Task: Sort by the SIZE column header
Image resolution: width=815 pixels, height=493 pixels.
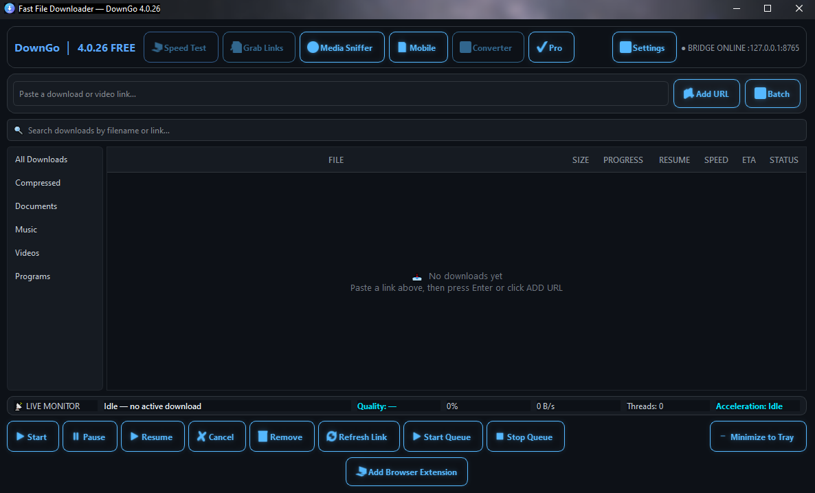Action: (x=581, y=160)
